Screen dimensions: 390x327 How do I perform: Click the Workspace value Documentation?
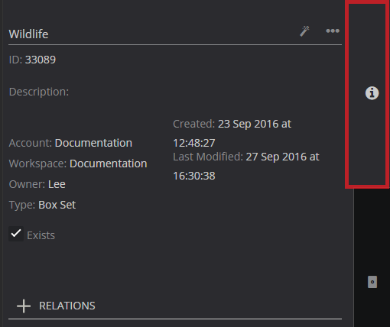[x=108, y=163]
